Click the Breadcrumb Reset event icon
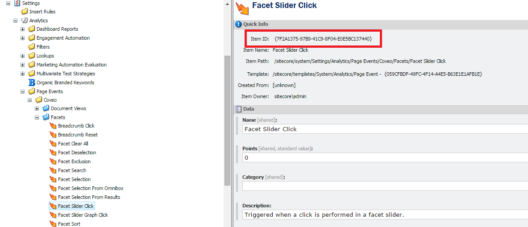Image resolution: width=528 pixels, height=227 pixels. coord(53,135)
